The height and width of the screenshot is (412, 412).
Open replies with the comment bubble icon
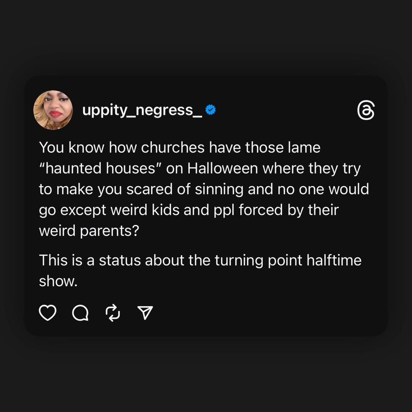click(80, 314)
